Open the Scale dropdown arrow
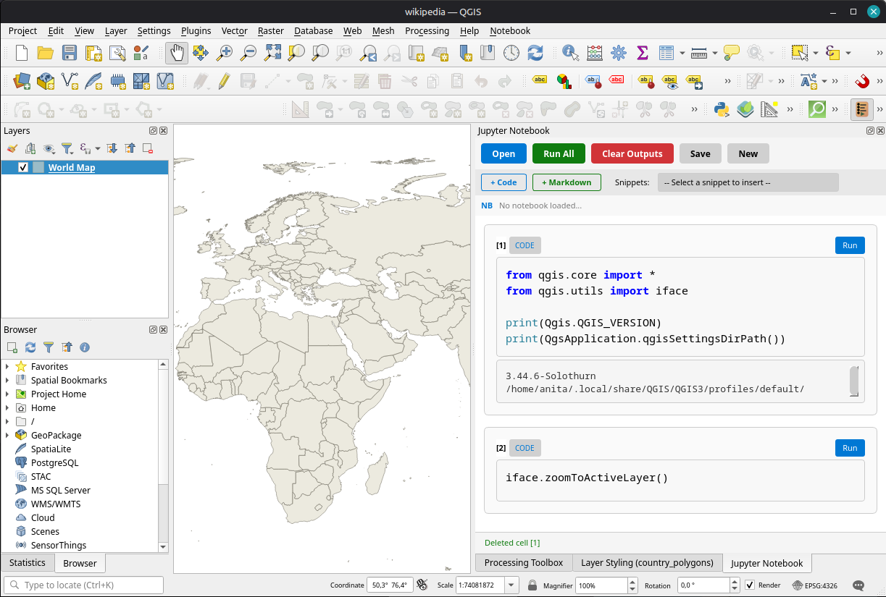886x597 pixels. (511, 585)
